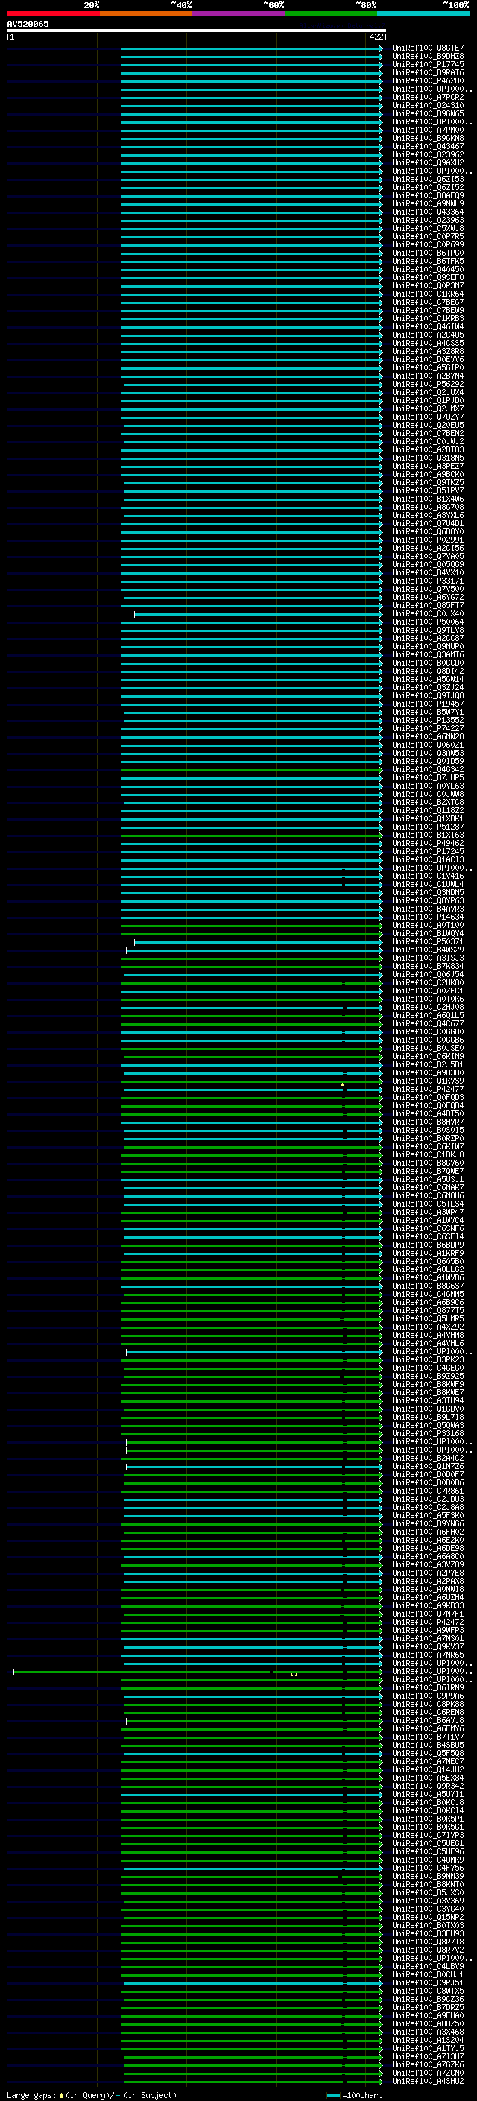Click the UniRef100_C4LBV9 hit label
The image size is (477, 2101).
coord(428,1966)
